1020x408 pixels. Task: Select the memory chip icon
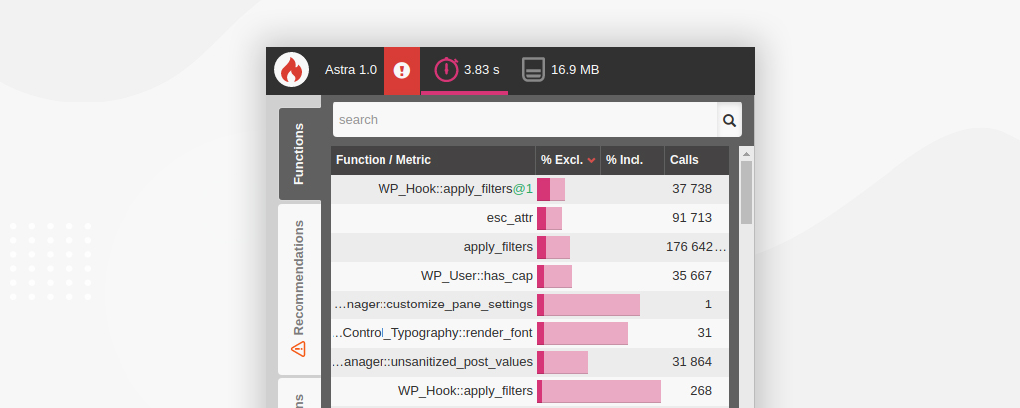click(x=533, y=69)
